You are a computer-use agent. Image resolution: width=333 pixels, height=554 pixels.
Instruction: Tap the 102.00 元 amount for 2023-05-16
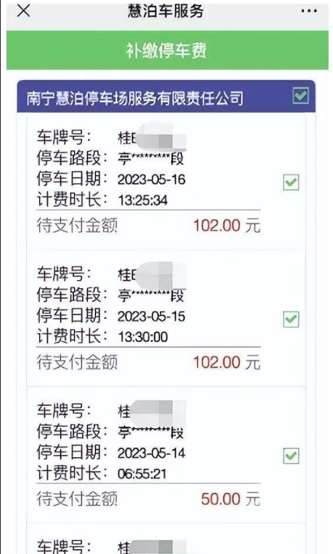coord(227,226)
